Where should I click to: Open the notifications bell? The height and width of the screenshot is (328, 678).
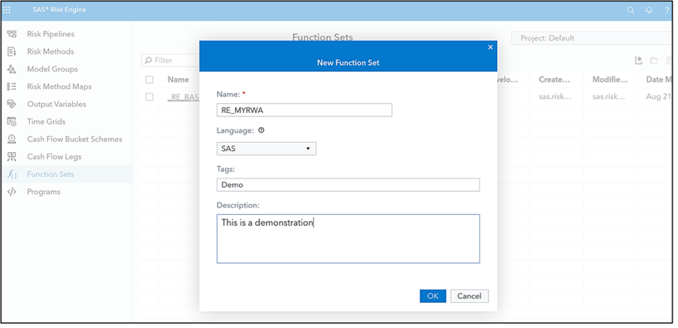click(649, 10)
